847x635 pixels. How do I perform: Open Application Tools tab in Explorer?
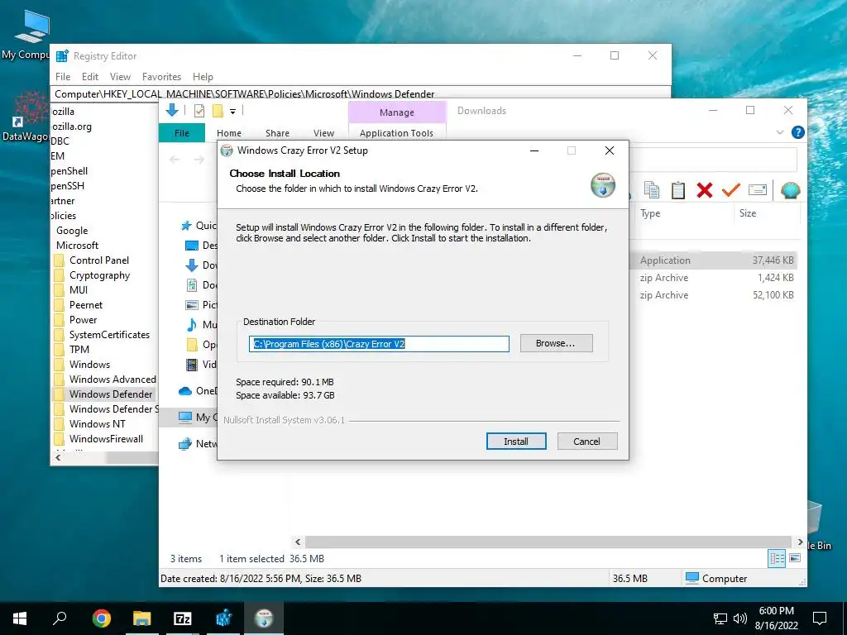point(396,133)
